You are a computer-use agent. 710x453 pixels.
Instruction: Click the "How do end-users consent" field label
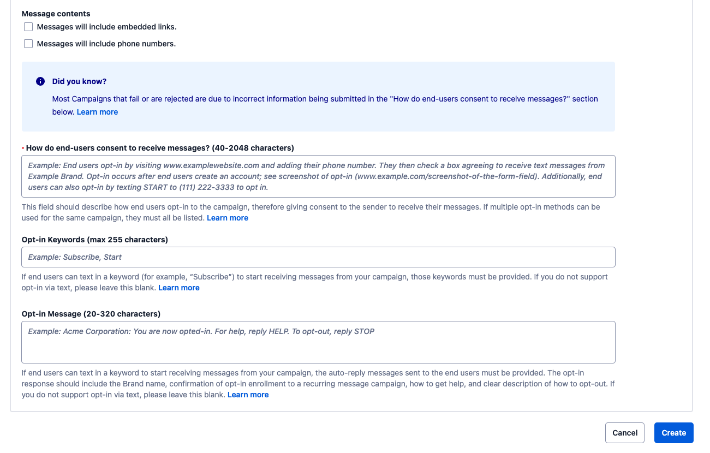click(x=160, y=148)
